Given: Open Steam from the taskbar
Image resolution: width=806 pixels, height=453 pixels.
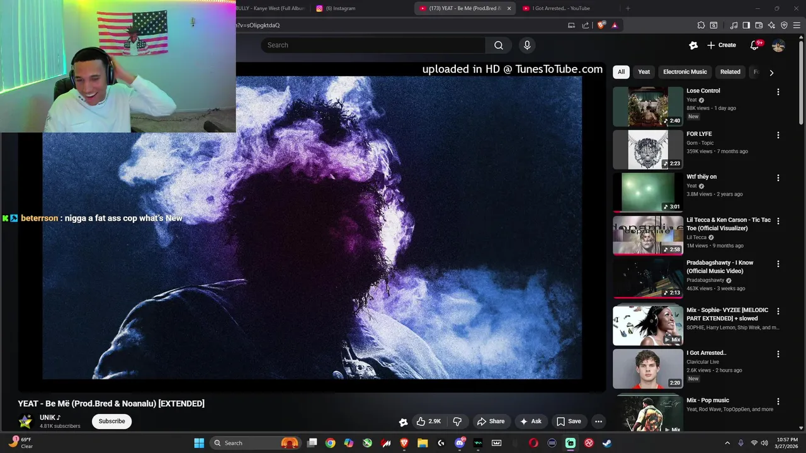Looking at the screenshot, I should pos(607,443).
